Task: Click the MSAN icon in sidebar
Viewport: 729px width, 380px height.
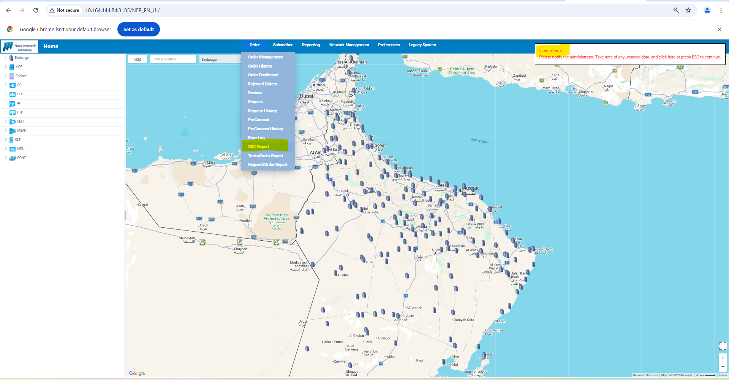Action: tap(12, 131)
